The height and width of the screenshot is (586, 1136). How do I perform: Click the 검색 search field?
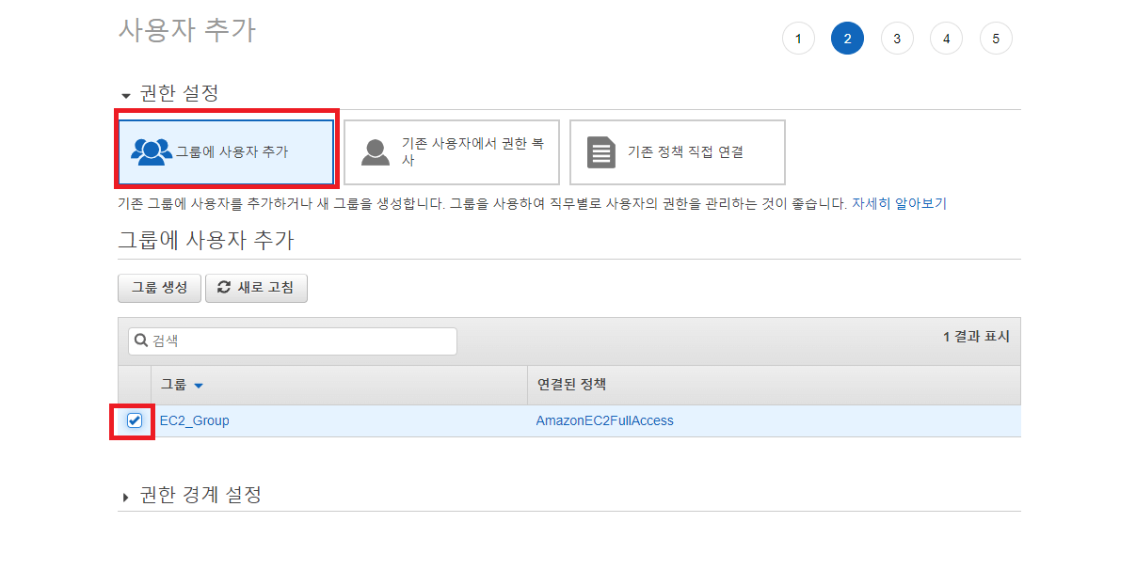point(293,341)
